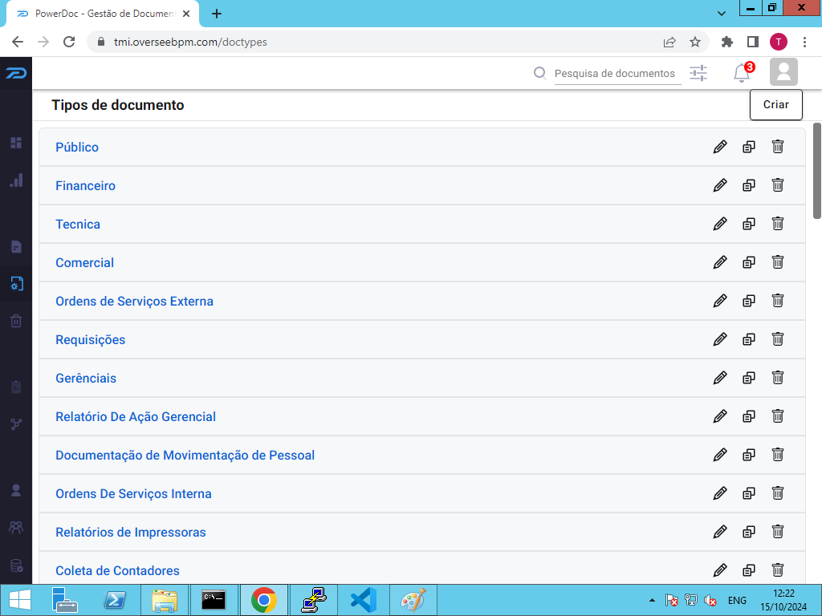Select the PowerDoc browser tab
This screenshot has width=822, height=616.
tap(104, 14)
